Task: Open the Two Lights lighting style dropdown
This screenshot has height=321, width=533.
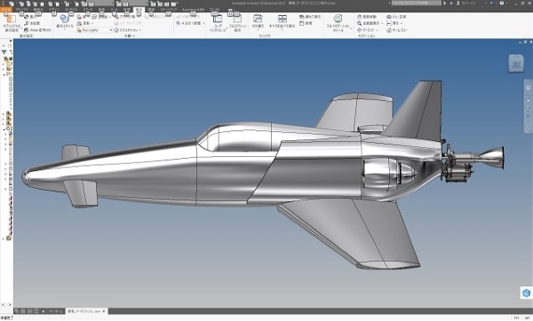Action: [x=110, y=30]
